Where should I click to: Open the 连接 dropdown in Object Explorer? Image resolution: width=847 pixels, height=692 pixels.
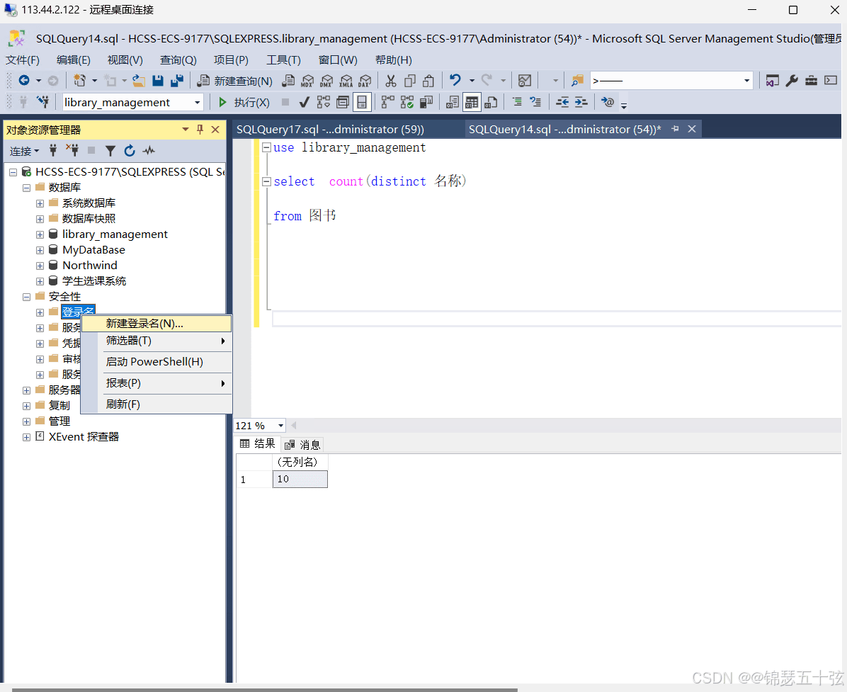coord(24,152)
